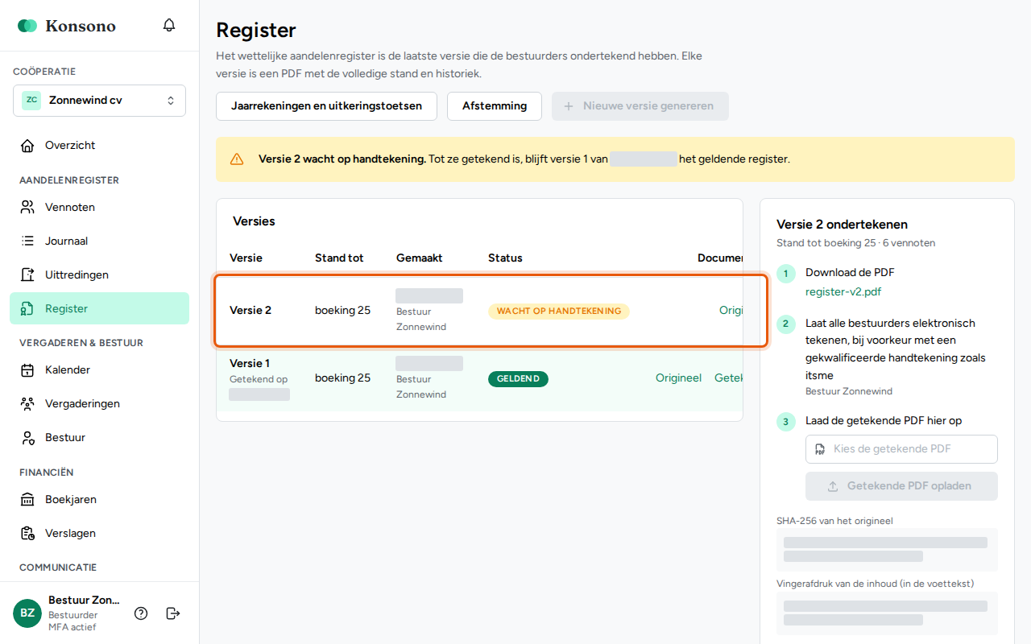Click the GELDEND status badge
The width and height of the screenshot is (1031, 644).
pyautogui.click(x=518, y=379)
